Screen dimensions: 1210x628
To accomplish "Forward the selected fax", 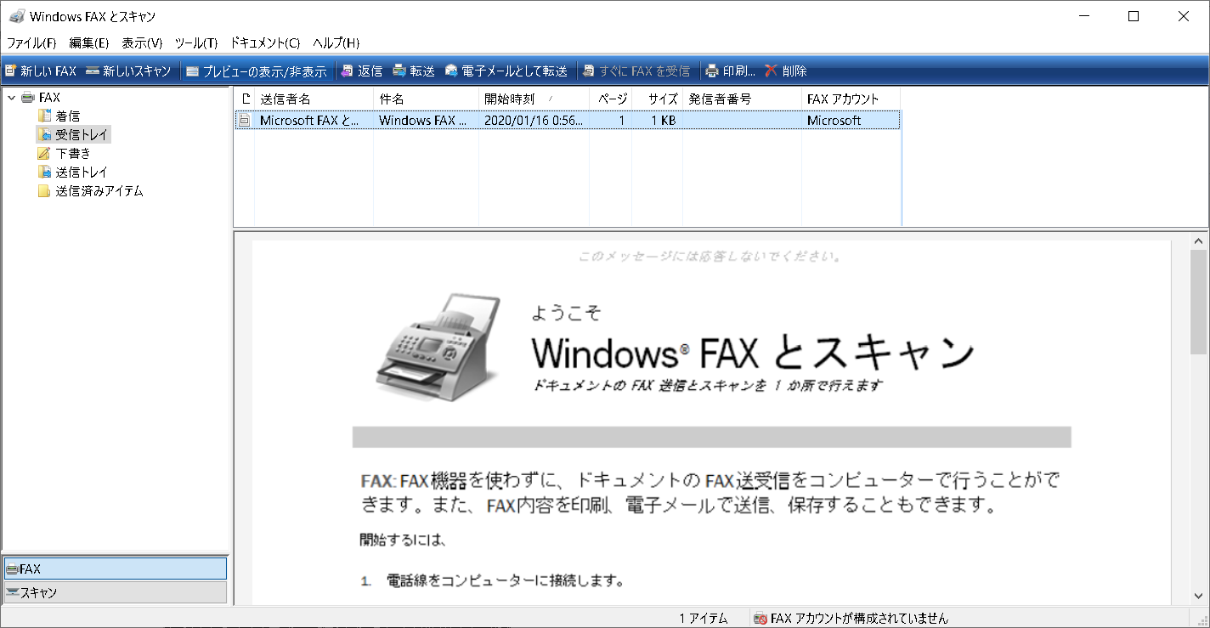I will [x=414, y=71].
